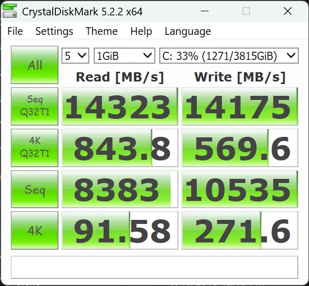This screenshot has width=309, height=286.
Task: Click the Read [MB/s] column header
Action: pyautogui.click(x=120, y=77)
